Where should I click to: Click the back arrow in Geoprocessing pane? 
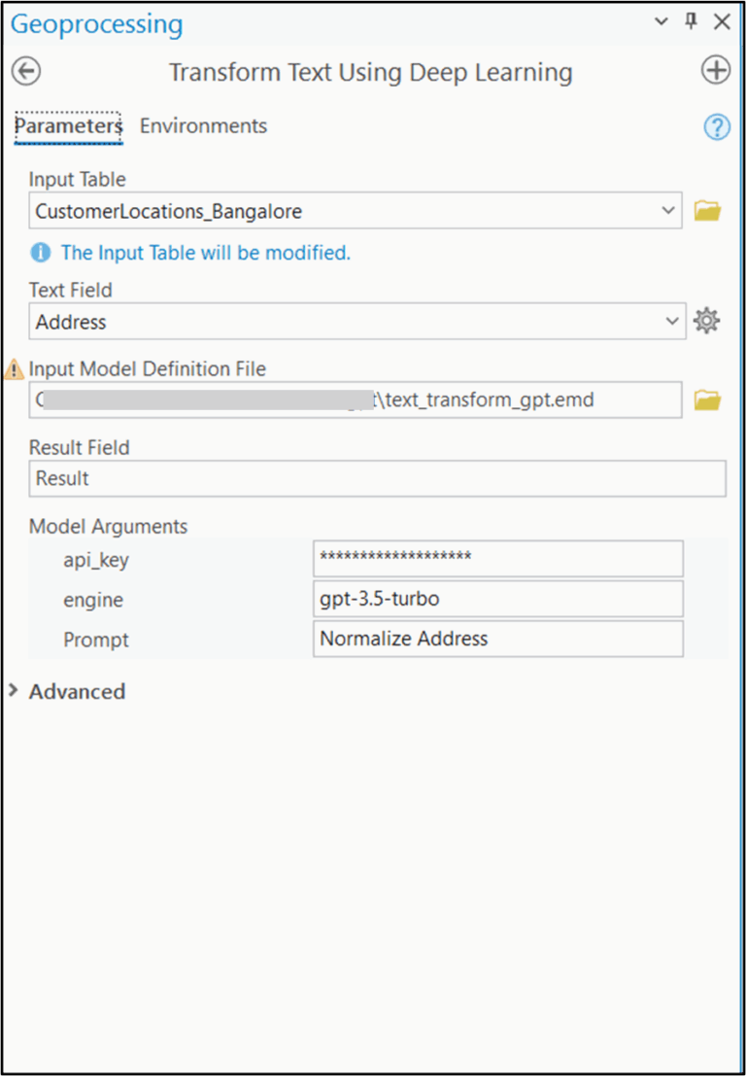tap(26, 72)
